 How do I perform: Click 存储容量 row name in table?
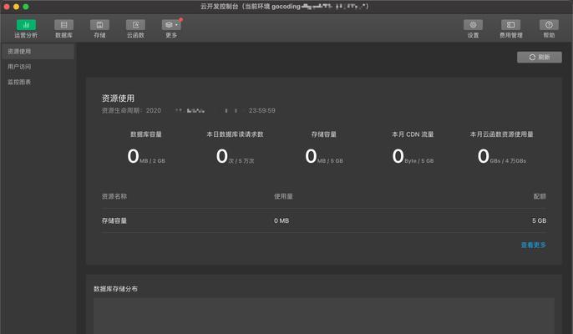click(x=114, y=220)
